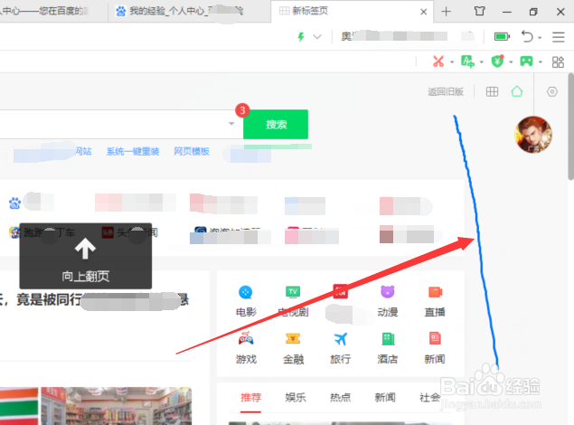Open the gamepad dropdown arrow
The image size is (574, 425).
point(540,61)
